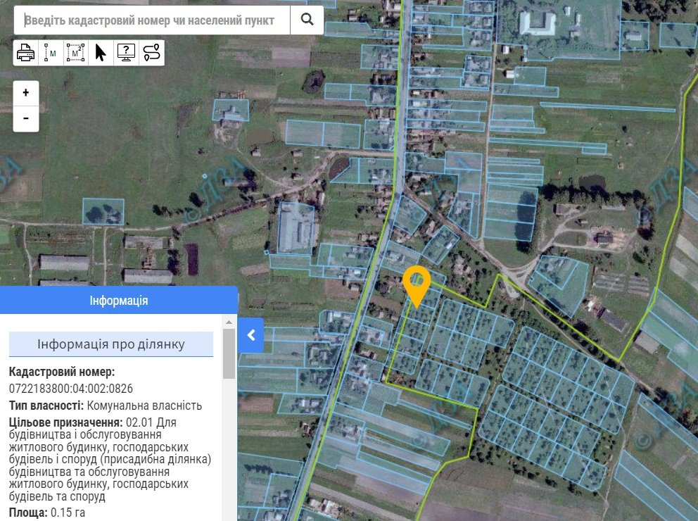Activate the arrow pointer selection tool
Viewport: 698px width, 521px height.
pos(101,53)
